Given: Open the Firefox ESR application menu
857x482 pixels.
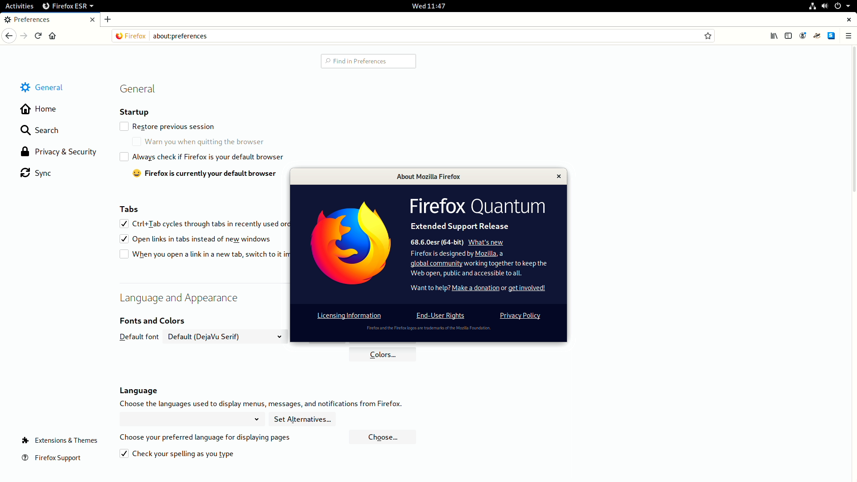Looking at the screenshot, I should tap(68, 6).
